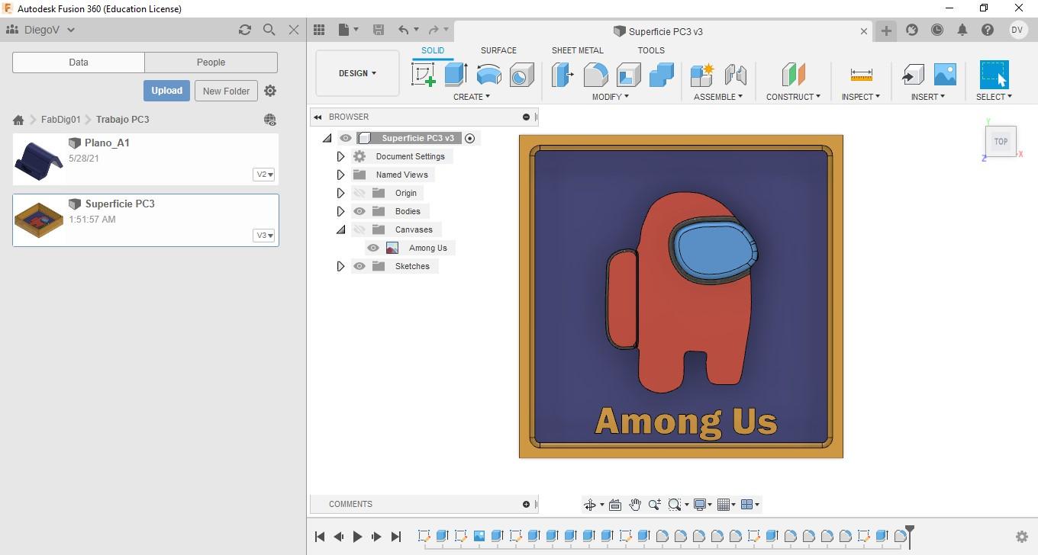Toggle visibility of the Bodies folder

point(359,211)
